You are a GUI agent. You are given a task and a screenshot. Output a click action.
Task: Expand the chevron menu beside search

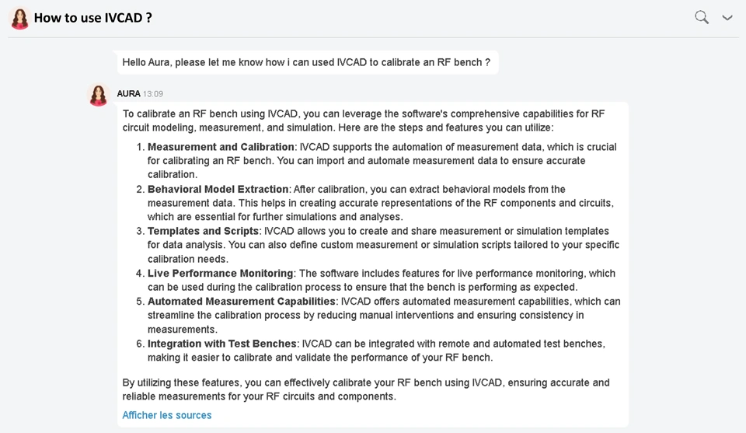pos(727,18)
